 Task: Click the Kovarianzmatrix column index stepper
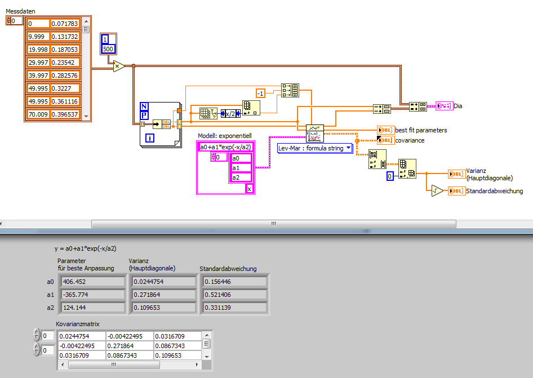[x=37, y=350]
